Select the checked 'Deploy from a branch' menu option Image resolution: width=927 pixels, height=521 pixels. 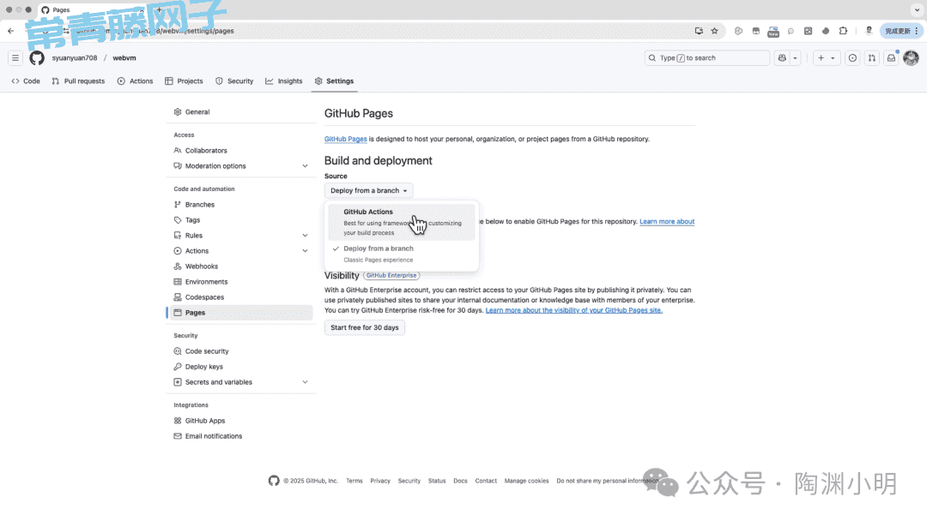[x=402, y=254]
